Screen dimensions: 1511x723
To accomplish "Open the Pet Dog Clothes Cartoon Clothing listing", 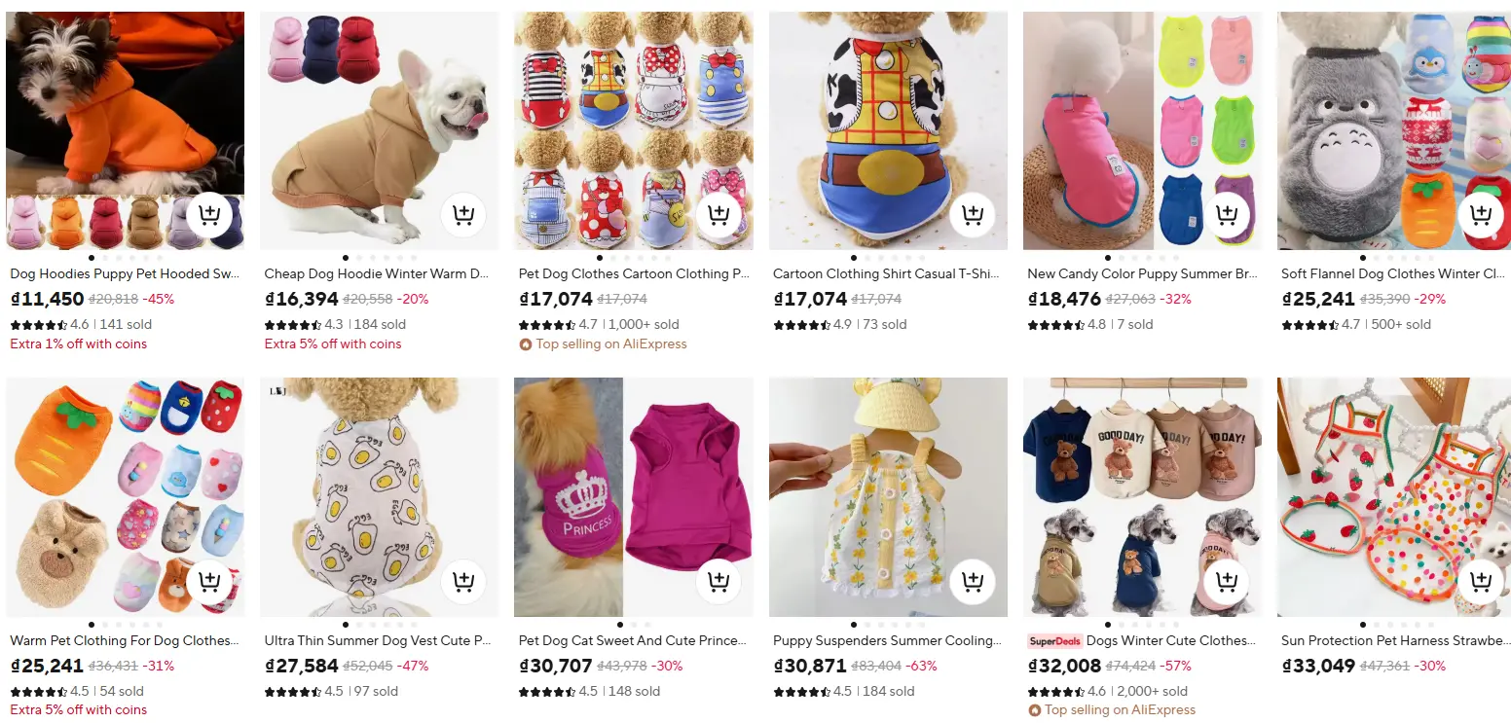I will pos(633,273).
